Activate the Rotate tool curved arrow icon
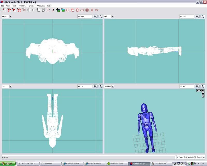Screen dimensions: 207x166 point(34,10)
